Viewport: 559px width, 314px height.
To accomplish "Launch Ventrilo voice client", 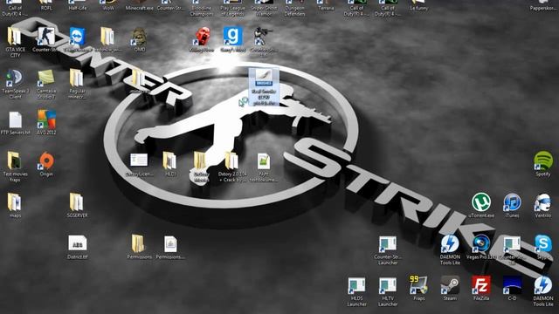I will point(543,202).
